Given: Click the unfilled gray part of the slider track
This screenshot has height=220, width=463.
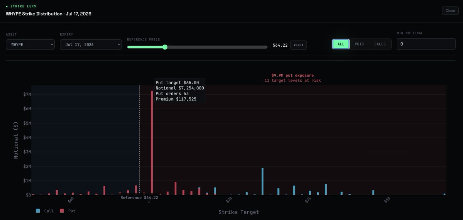Looking at the screenshot, I should pos(217,47).
